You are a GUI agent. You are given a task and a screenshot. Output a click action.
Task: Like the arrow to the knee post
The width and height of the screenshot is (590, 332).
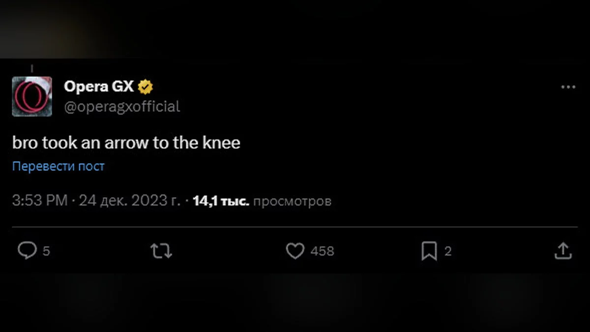click(x=295, y=251)
